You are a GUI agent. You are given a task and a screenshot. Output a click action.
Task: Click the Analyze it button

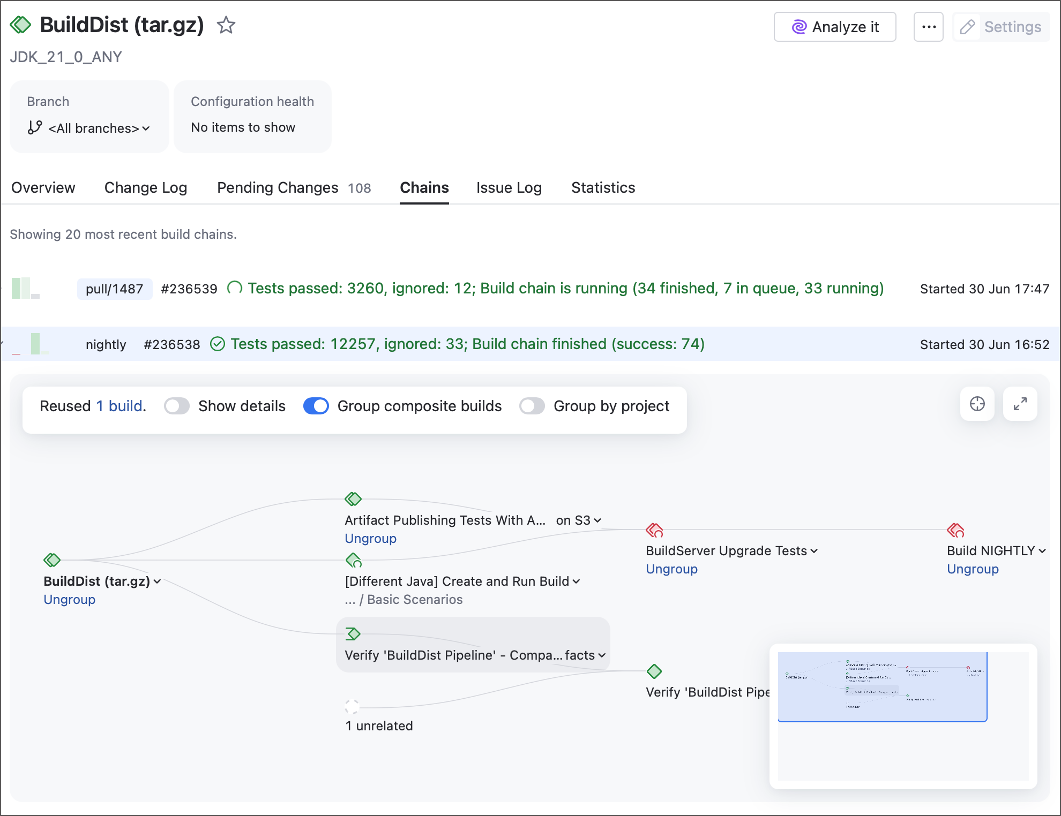tap(835, 27)
